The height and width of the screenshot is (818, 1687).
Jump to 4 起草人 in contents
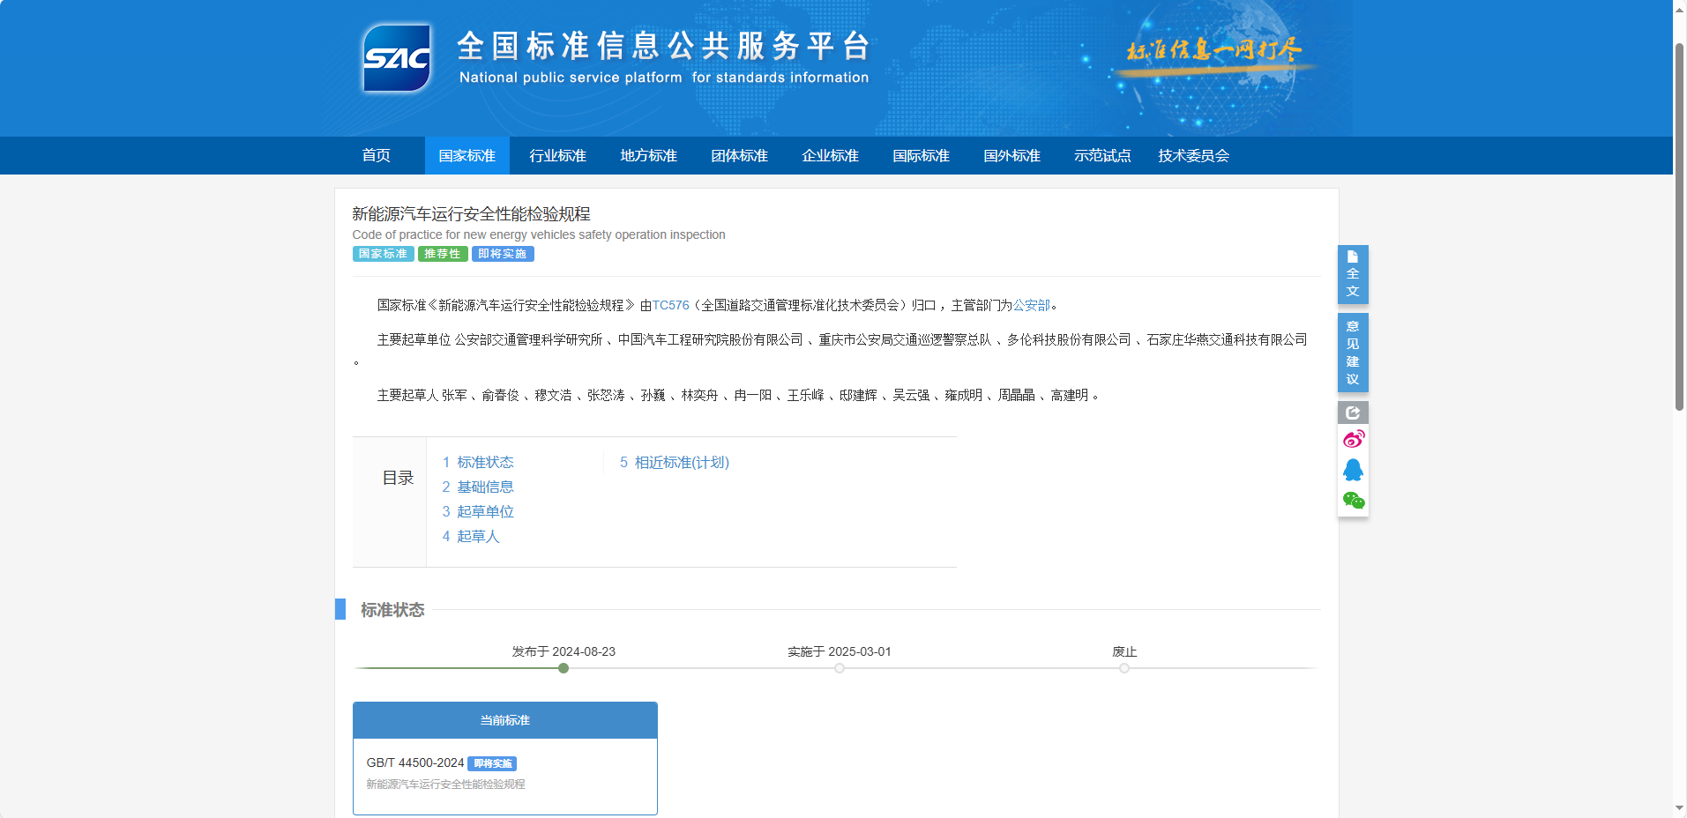(471, 536)
